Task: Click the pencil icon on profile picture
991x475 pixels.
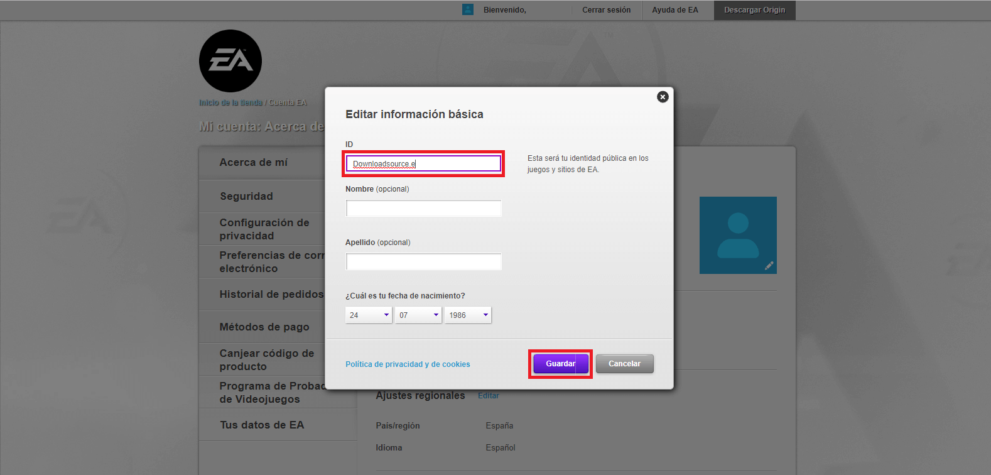Action: click(769, 266)
